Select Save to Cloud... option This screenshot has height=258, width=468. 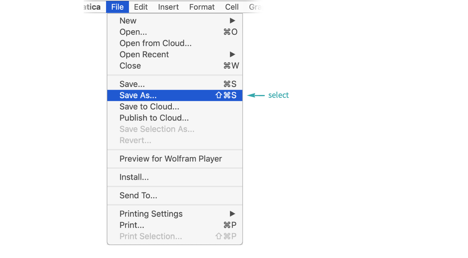click(x=175, y=106)
